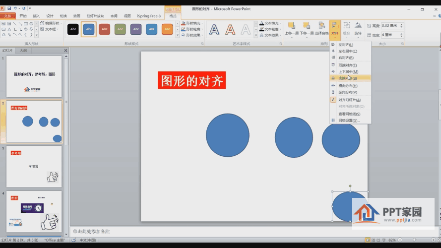Open 编辑形状 (Edit Shape) dropdown
441x248 pixels.
pos(51,23)
